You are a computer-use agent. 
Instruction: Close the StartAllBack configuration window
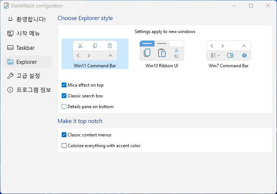[x=268, y=6]
